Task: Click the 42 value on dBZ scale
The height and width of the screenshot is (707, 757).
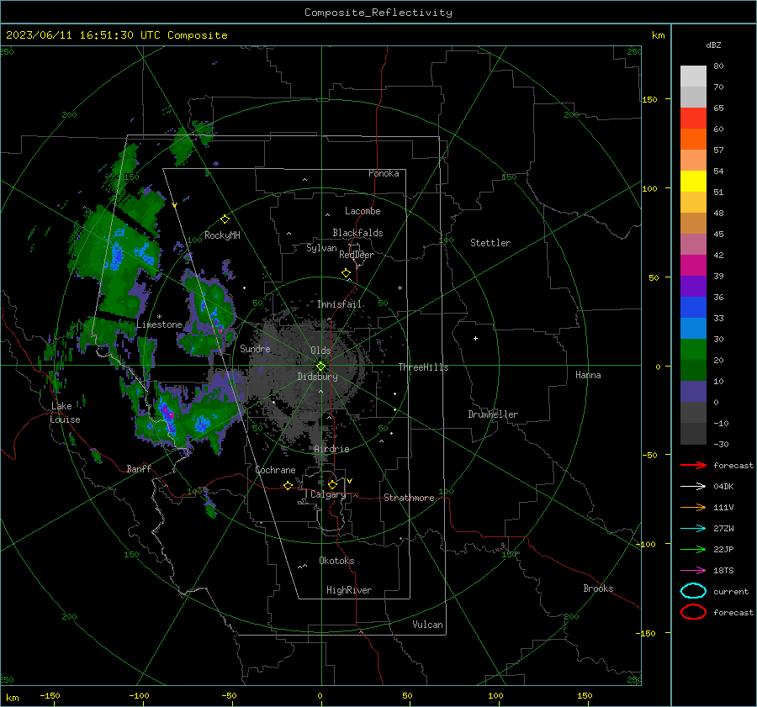Action: pyautogui.click(x=718, y=256)
